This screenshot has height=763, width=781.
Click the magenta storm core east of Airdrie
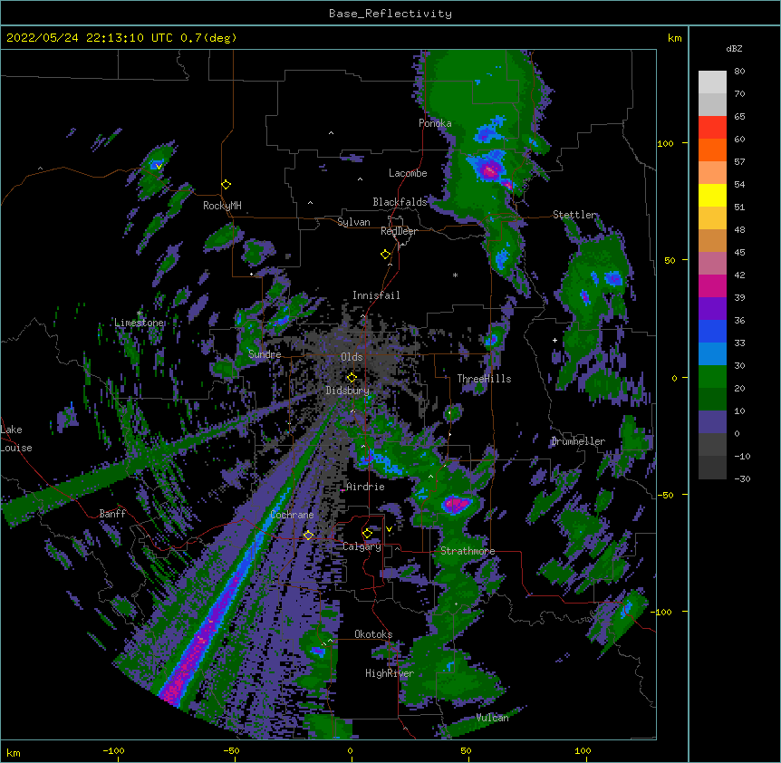point(456,504)
